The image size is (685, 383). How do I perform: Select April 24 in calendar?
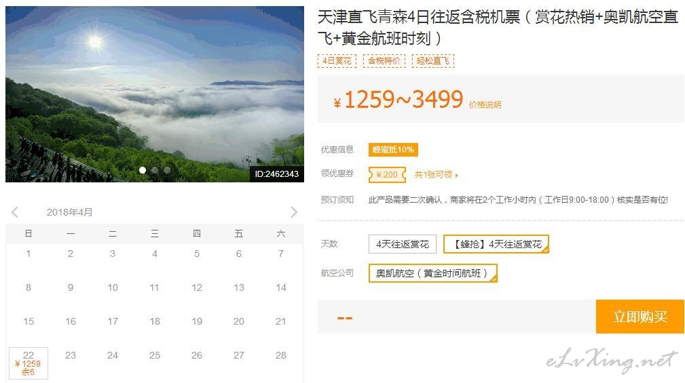coord(112,355)
